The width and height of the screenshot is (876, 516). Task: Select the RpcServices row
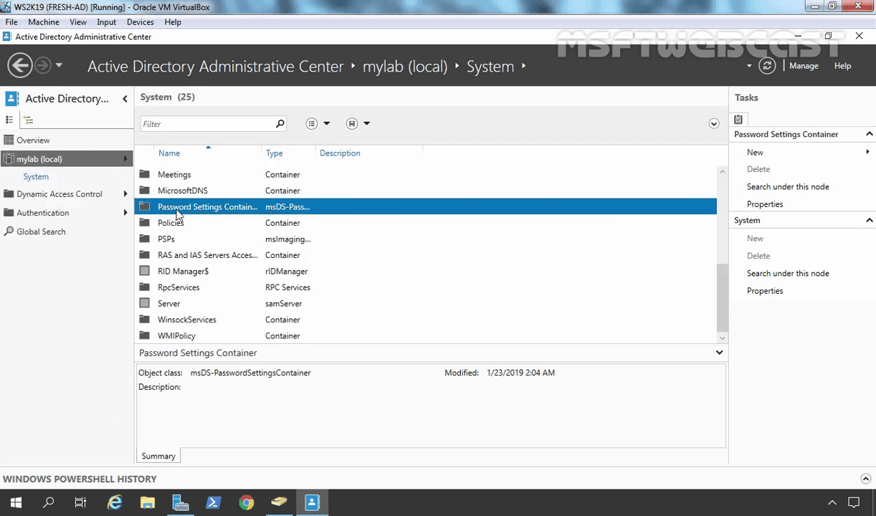(x=426, y=287)
